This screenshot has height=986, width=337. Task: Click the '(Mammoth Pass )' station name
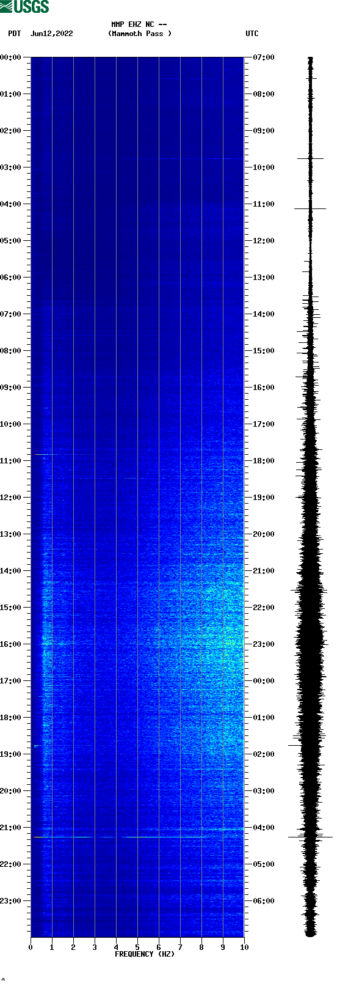(x=140, y=34)
